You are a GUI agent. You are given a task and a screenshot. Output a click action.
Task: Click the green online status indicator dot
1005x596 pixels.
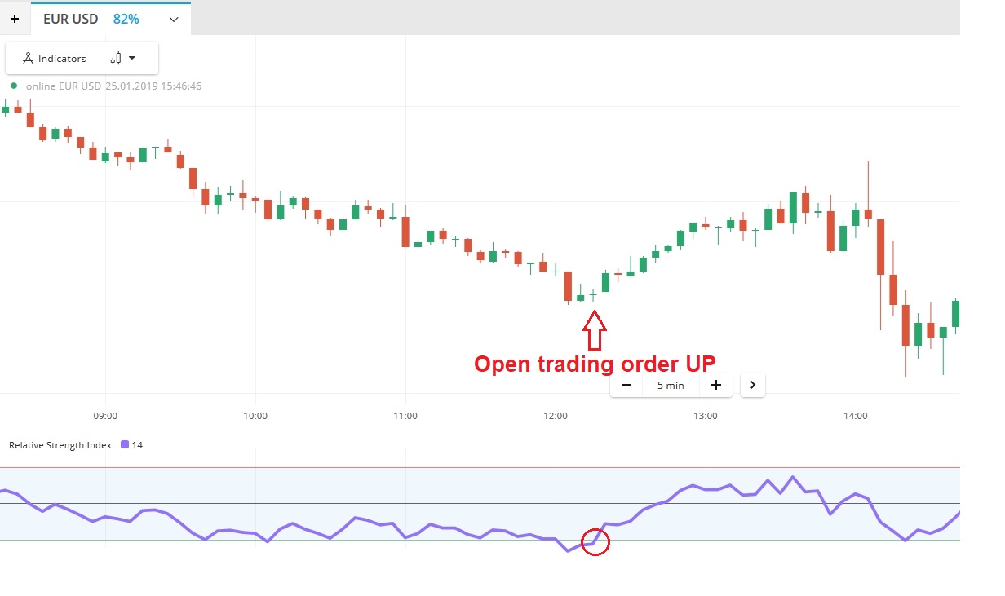tap(14, 86)
